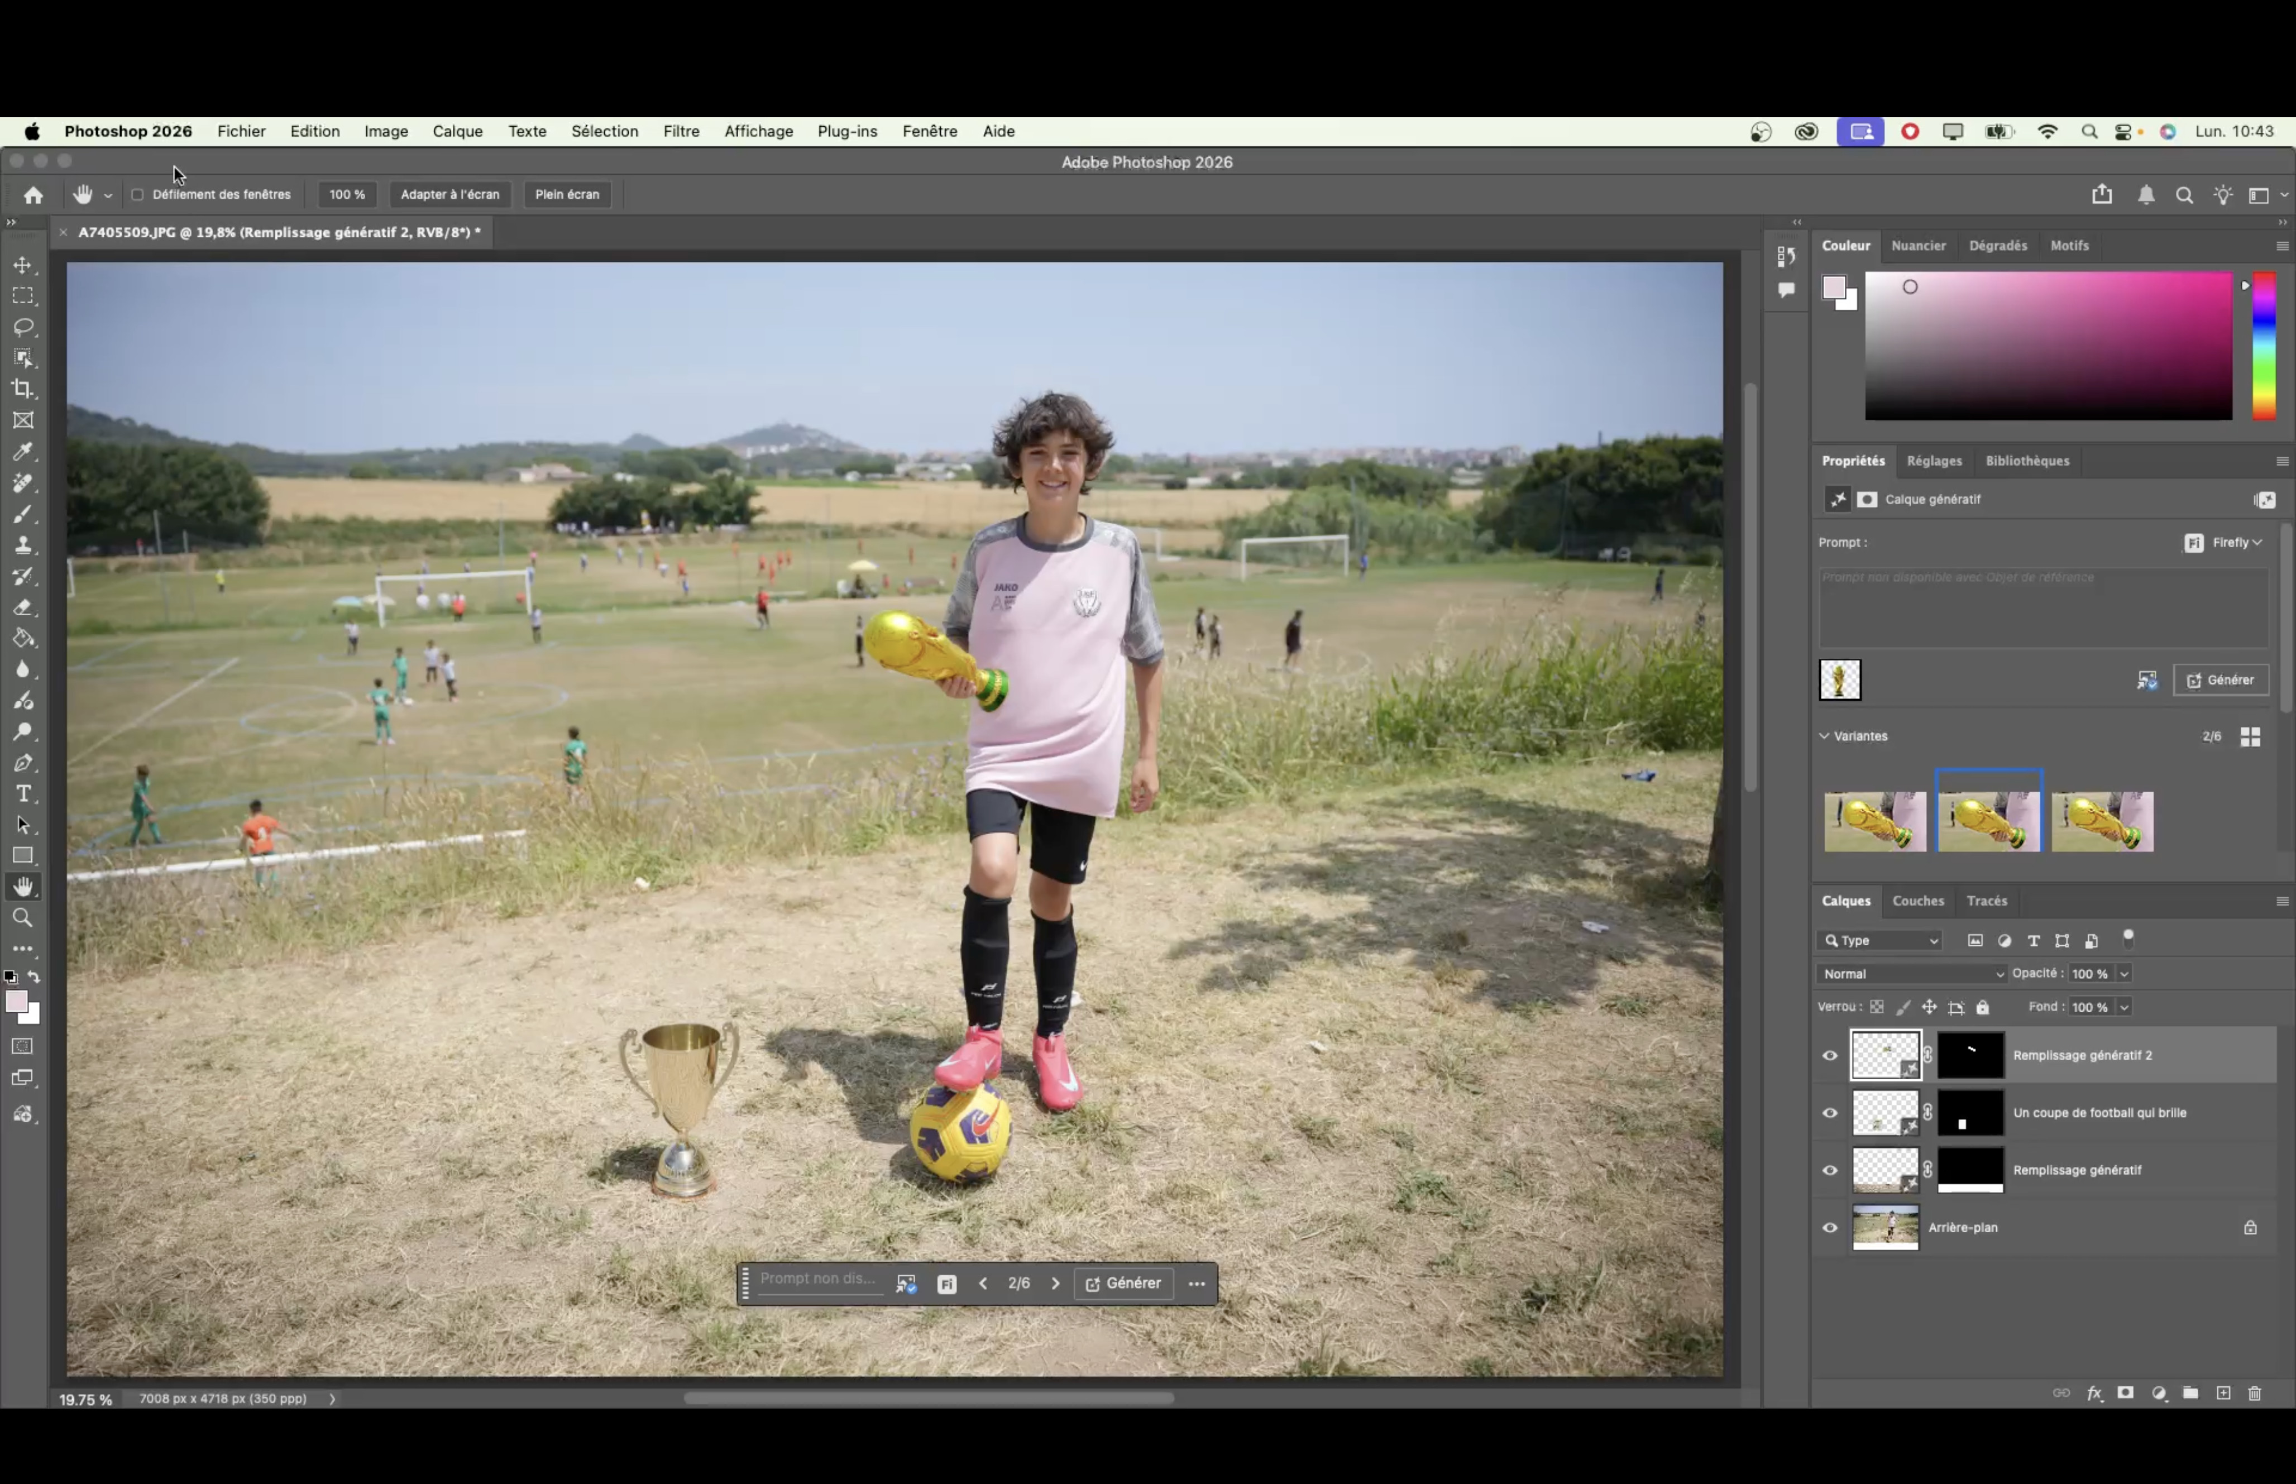This screenshot has width=2296, height=1484.
Task: Select the third trophy variant thumbnail
Action: coord(2102,821)
